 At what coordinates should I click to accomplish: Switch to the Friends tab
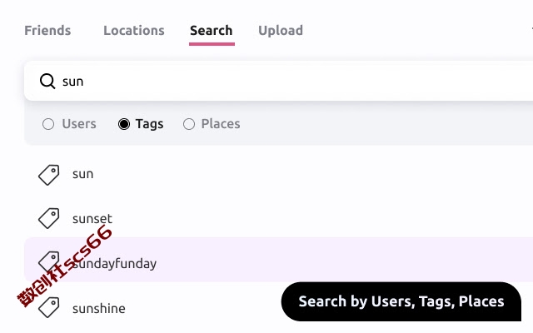tap(47, 31)
